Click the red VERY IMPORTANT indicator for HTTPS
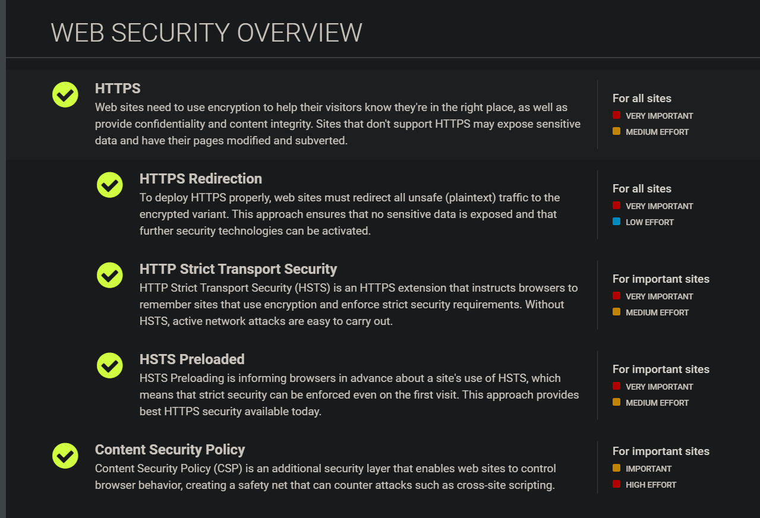This screenshot has height=518, width=760. point(617,115)
